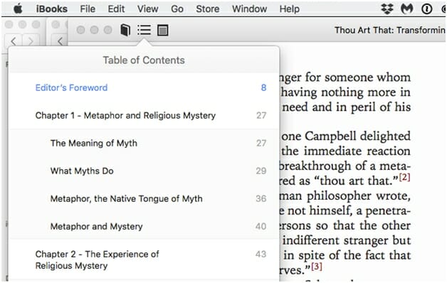Open the Library book icon

(125, 30)
